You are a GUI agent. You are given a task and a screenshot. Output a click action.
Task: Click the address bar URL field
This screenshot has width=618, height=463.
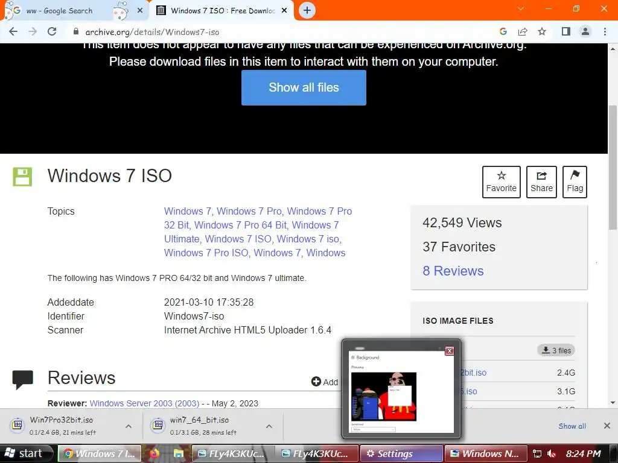click(x=276, y=32)
